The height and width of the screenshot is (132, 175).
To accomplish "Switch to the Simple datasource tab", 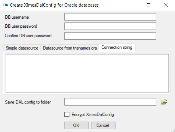I will point(22,48).
